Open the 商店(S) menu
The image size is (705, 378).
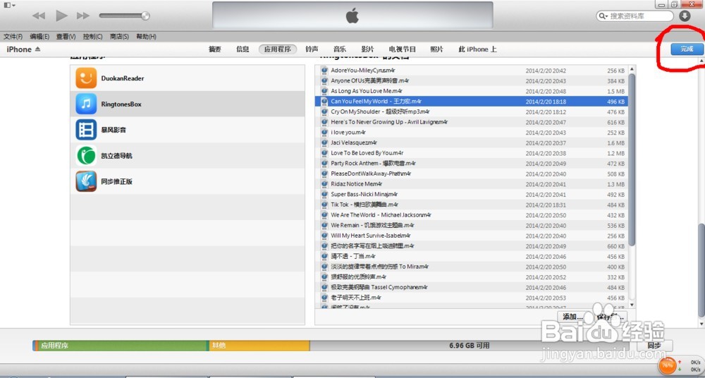click(x=119, y=37)
